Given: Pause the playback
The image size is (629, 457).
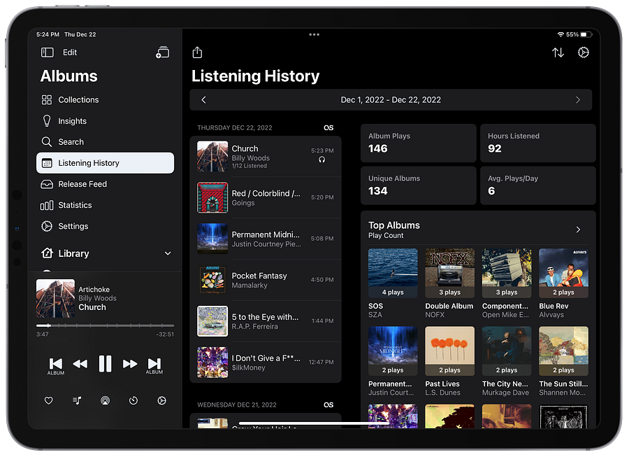Looking at the screenshot, I should (105, 364).
